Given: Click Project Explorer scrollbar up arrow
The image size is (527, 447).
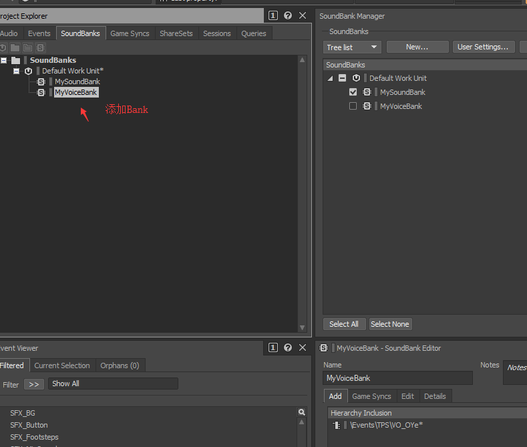Looking at the screenshot, I should pos(302,60).
